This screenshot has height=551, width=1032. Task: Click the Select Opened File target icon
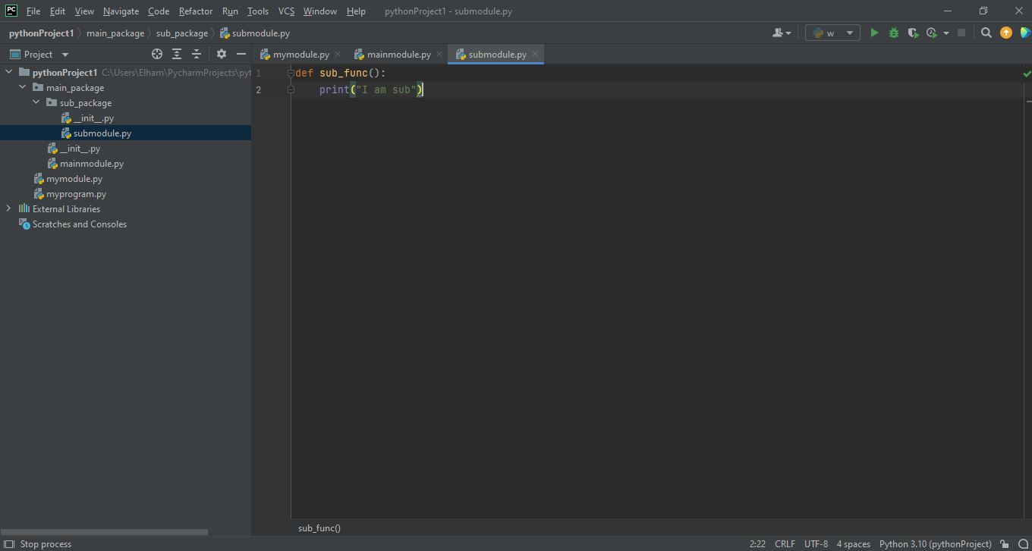pyautogui.click(x=157, y=54)
